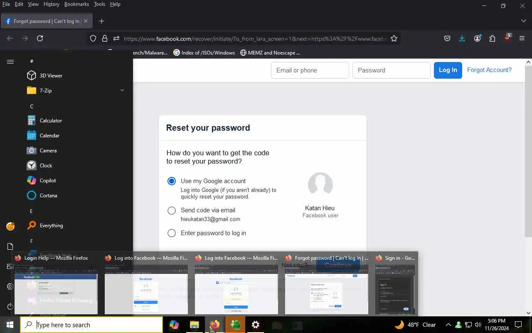The image size is (532, 333).
Task: Click the volume speaker tray icon
Action: pos(478,325)
